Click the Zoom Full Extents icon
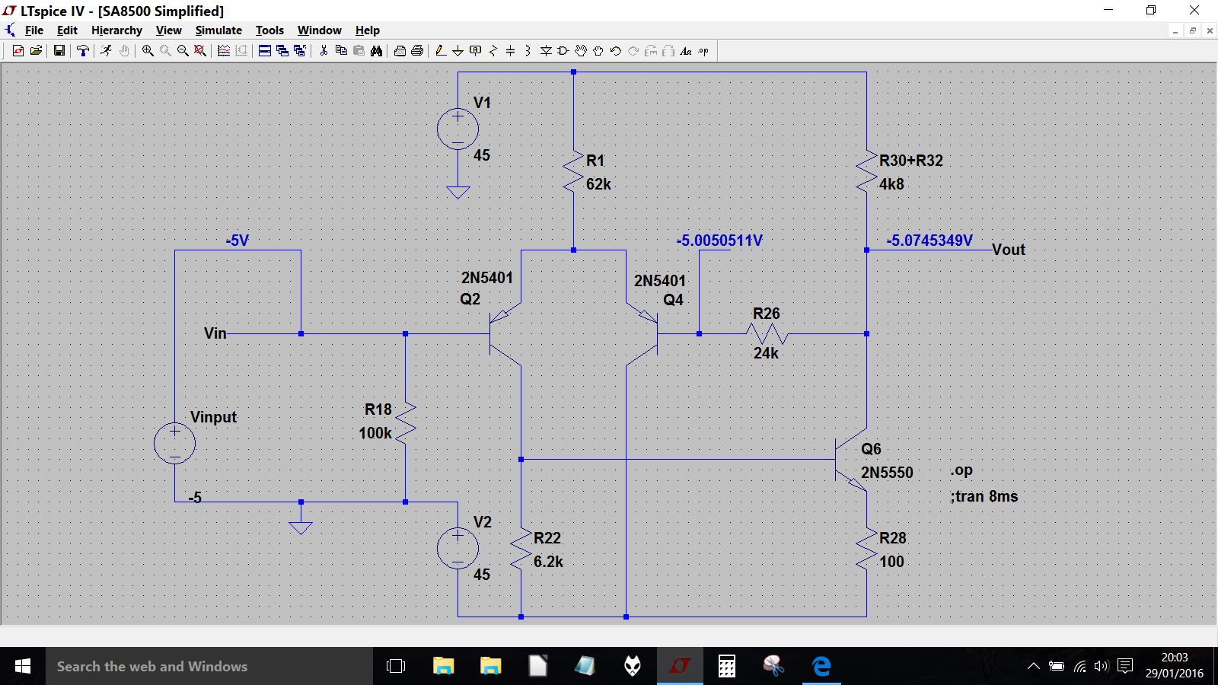The height and width of the screenshot is (685, 1218). point(199,51)
